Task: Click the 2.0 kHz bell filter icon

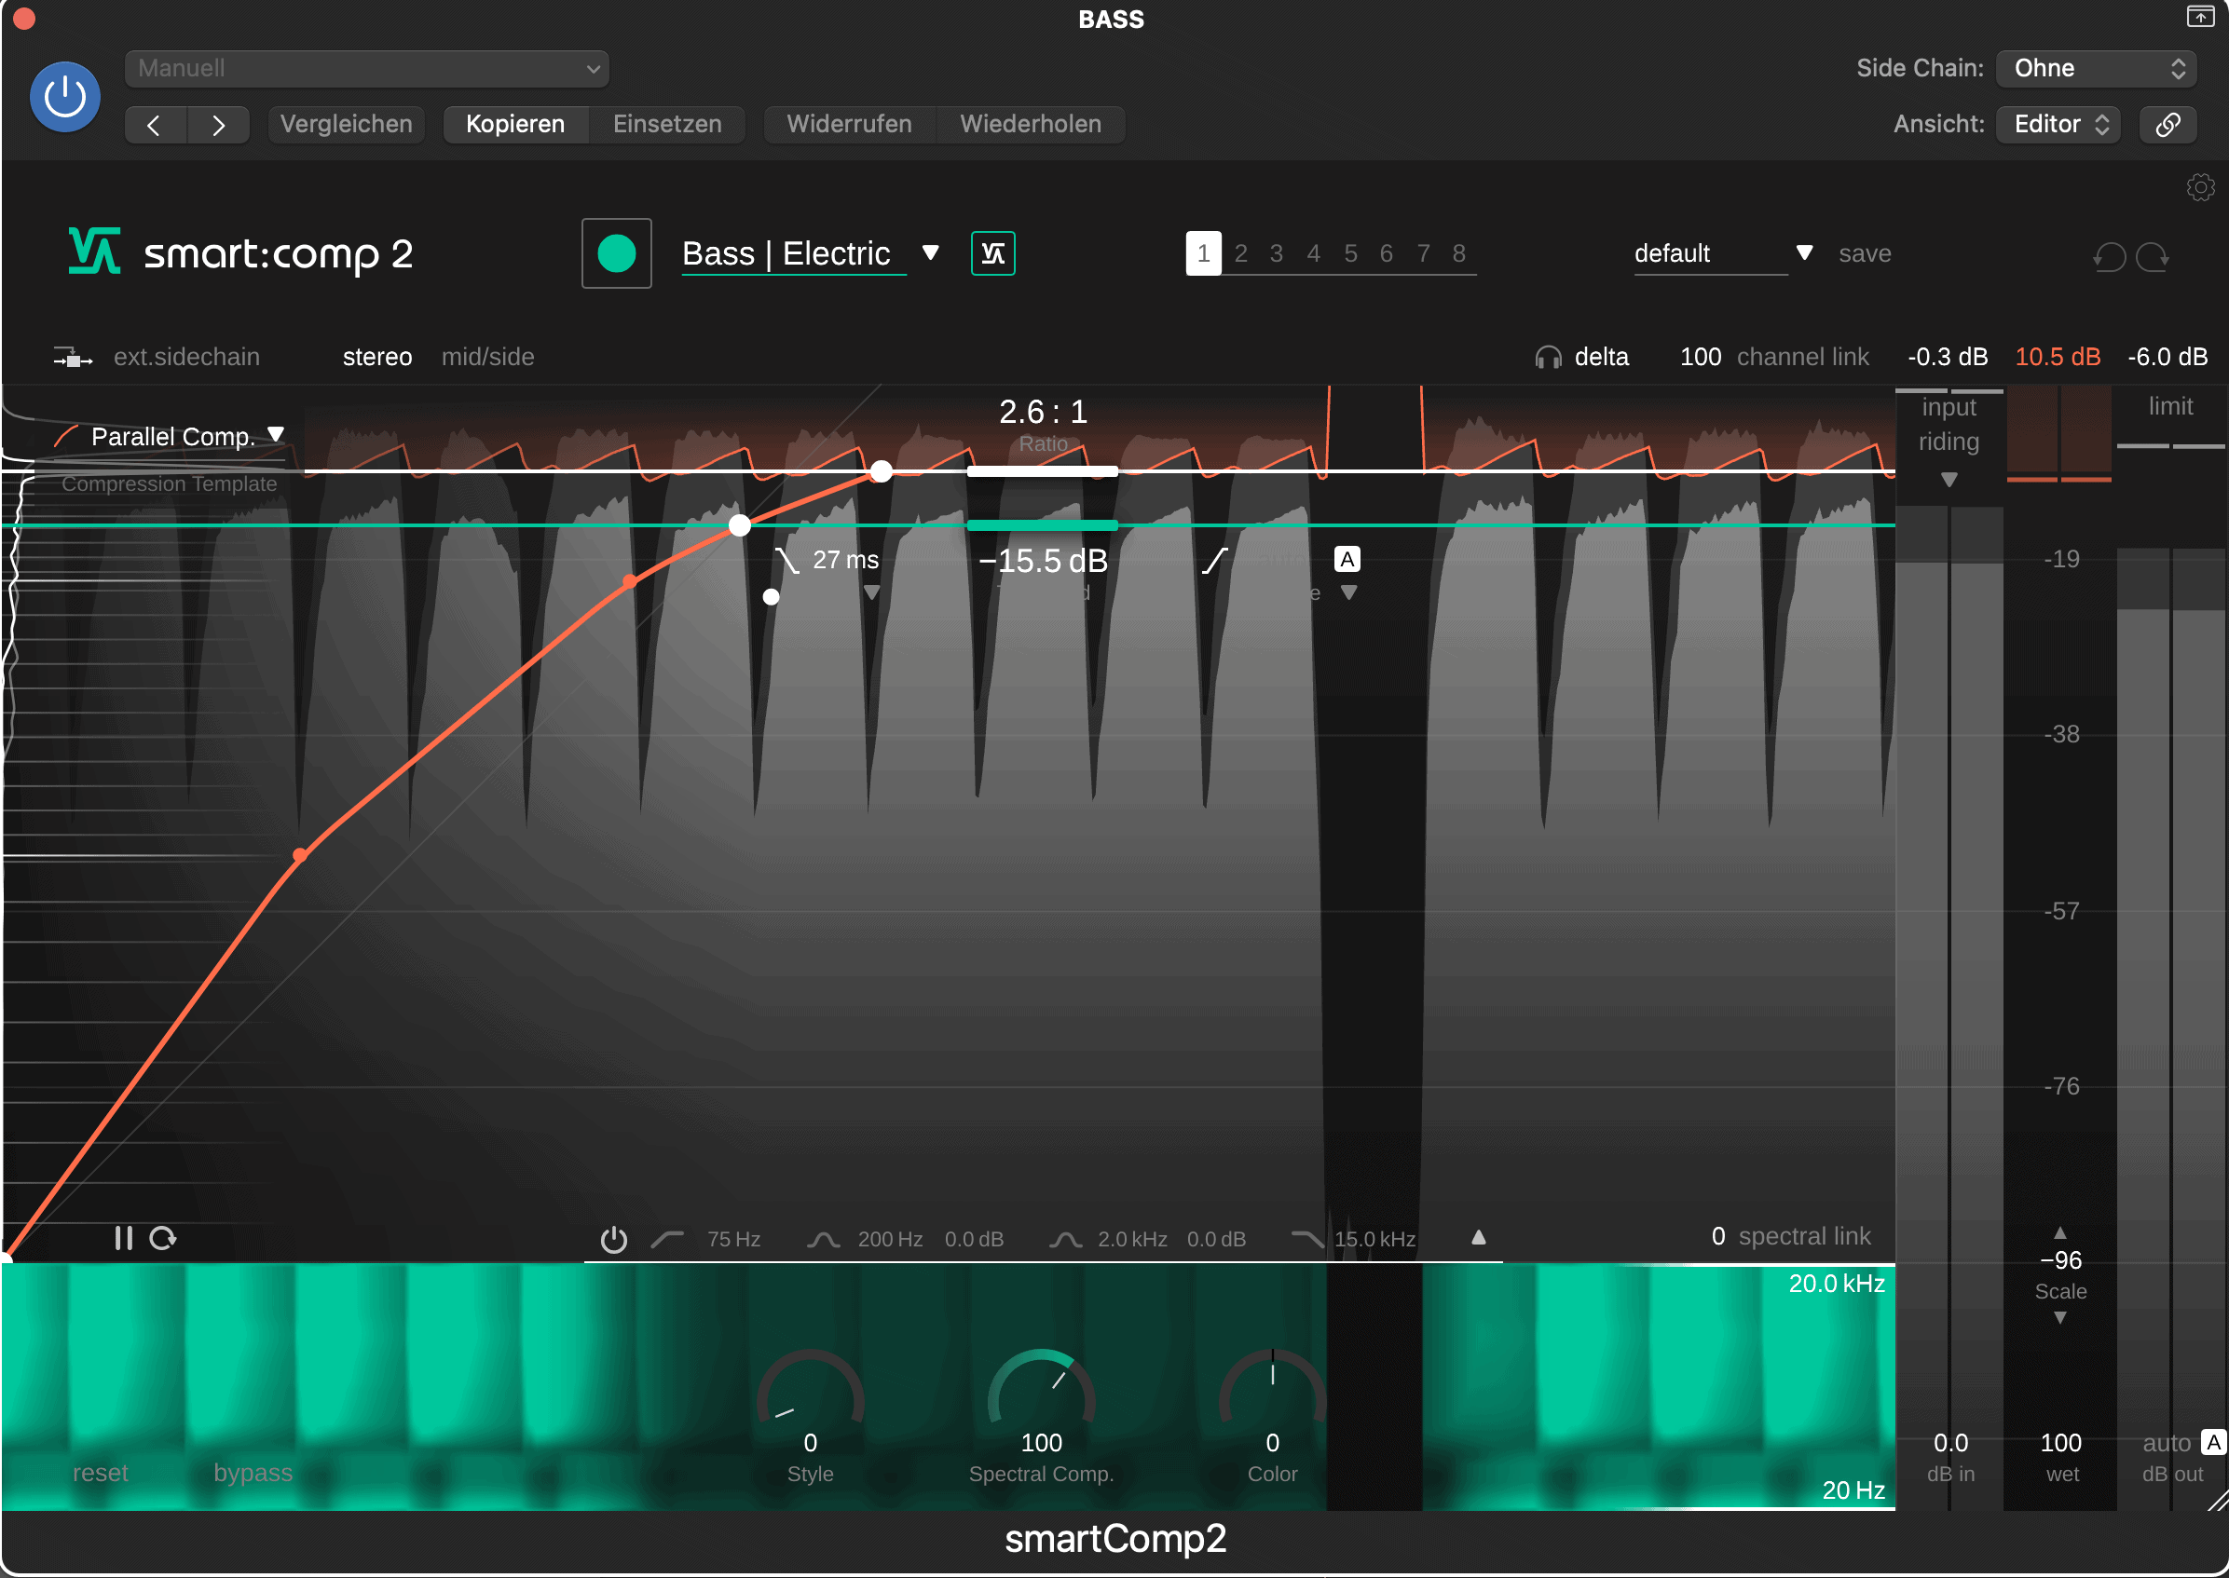Action: pyautogui.click(x=1065, y=1239)
